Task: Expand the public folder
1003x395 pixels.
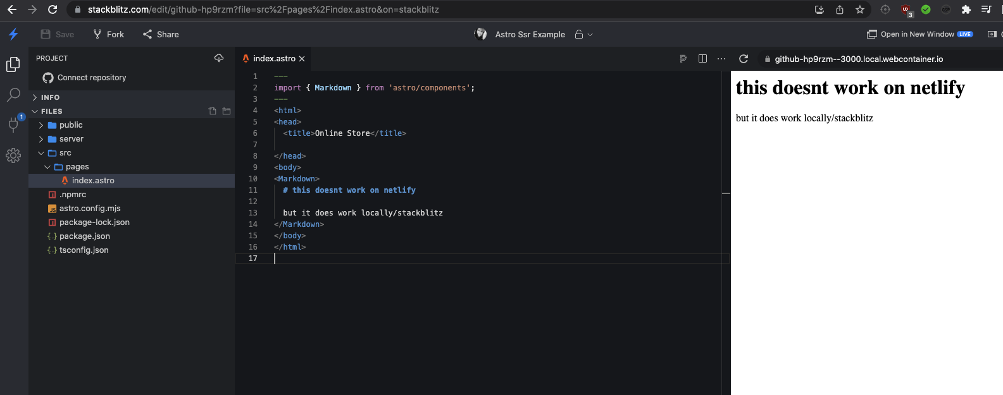Action: pyautogui.click(x=132, y=125)
